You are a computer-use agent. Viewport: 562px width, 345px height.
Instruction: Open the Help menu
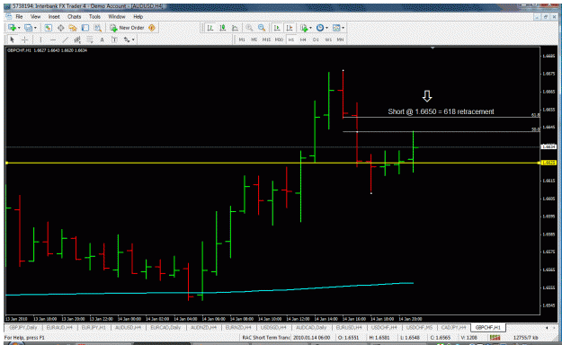point(138,16)
